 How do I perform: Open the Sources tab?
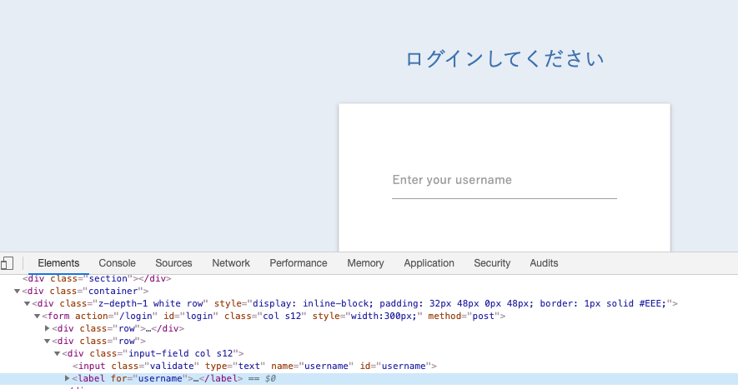(x=173, y=263)
